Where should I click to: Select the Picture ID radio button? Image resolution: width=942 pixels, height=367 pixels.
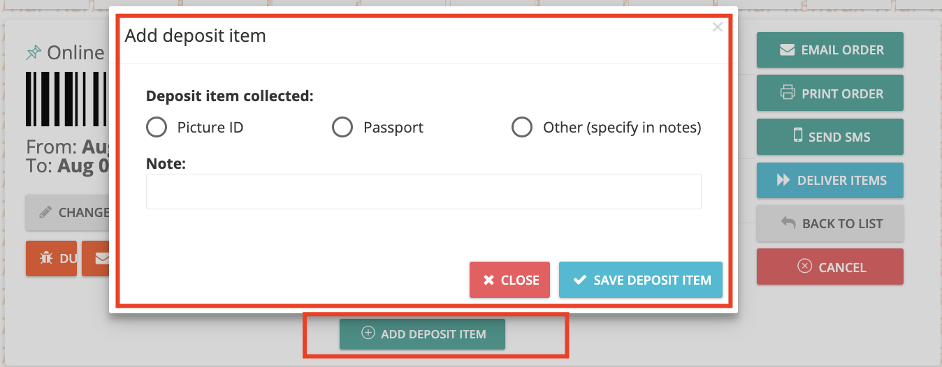click(x=157, y=128)
